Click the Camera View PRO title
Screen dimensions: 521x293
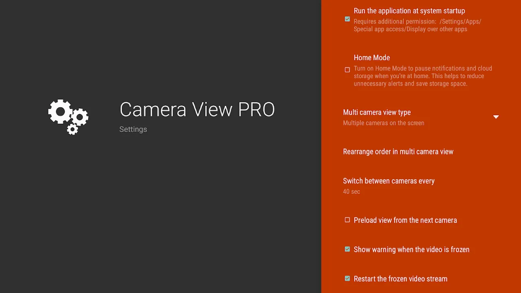[x=197, y=109]
